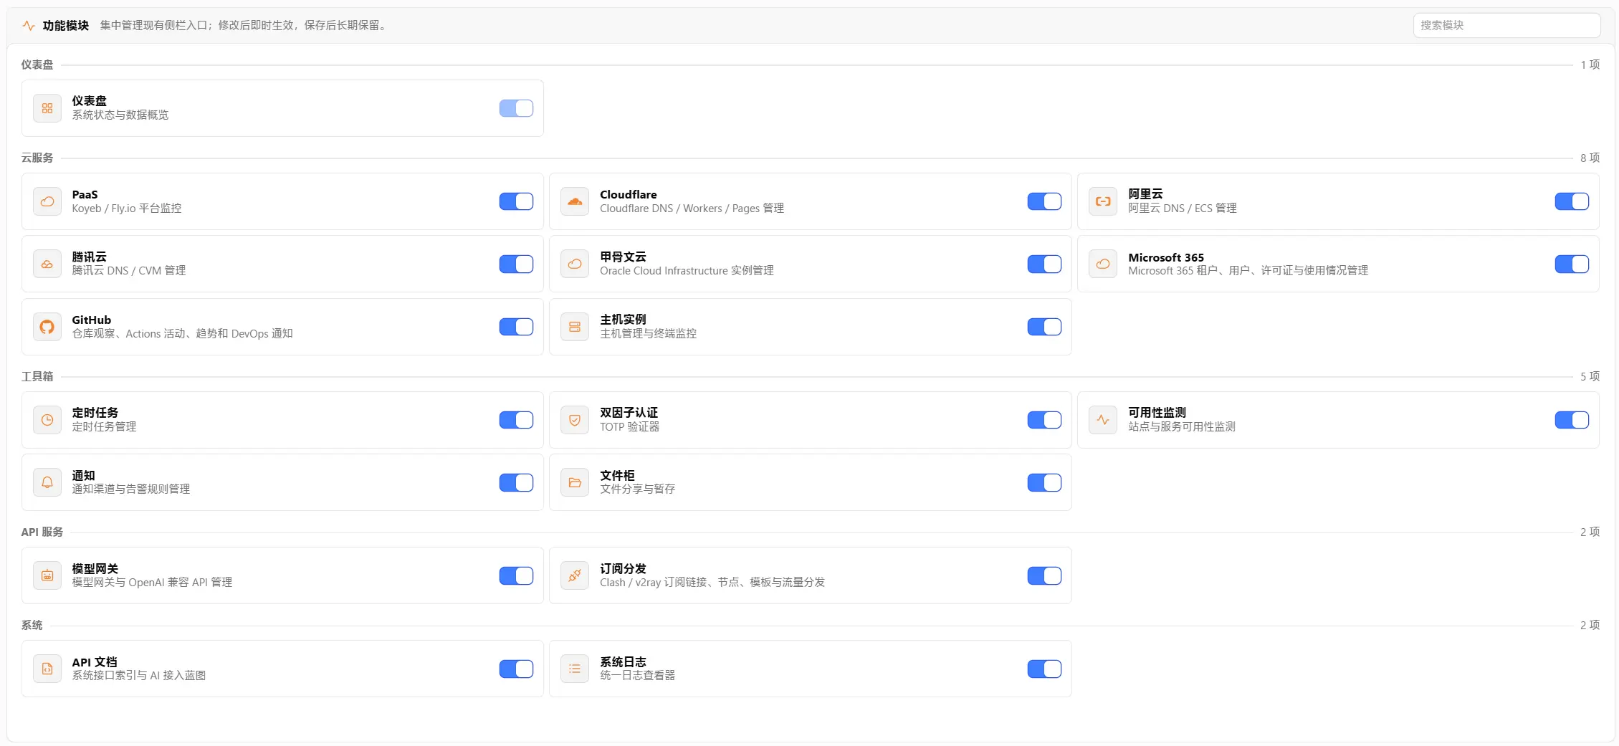Image resolution: width=1619 pixels, height=746 pixels.
Task: Turn off the 可用性监测 switch
Action: pos(1572,420)
